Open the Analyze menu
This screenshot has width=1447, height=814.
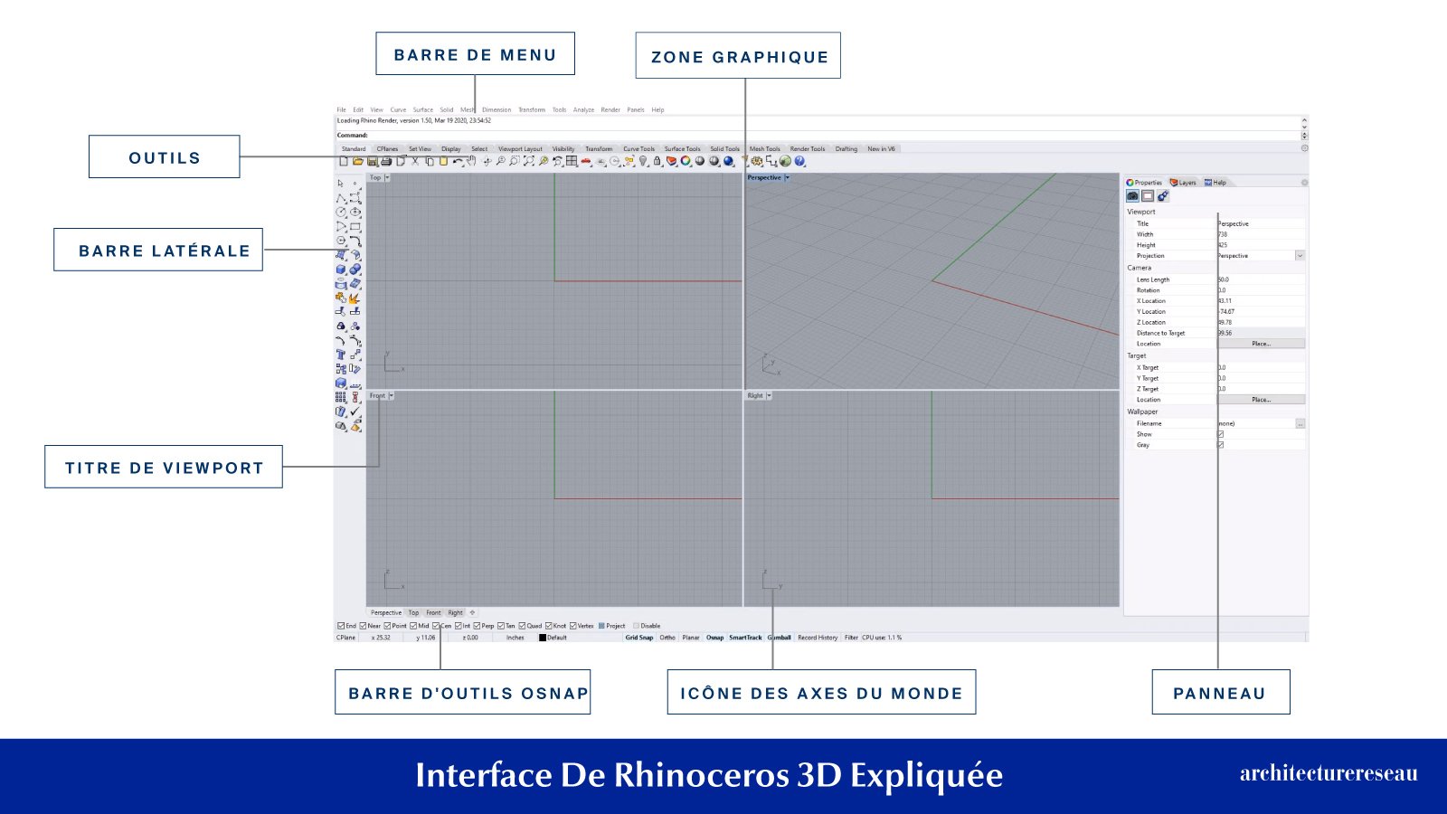click(583, 110)
